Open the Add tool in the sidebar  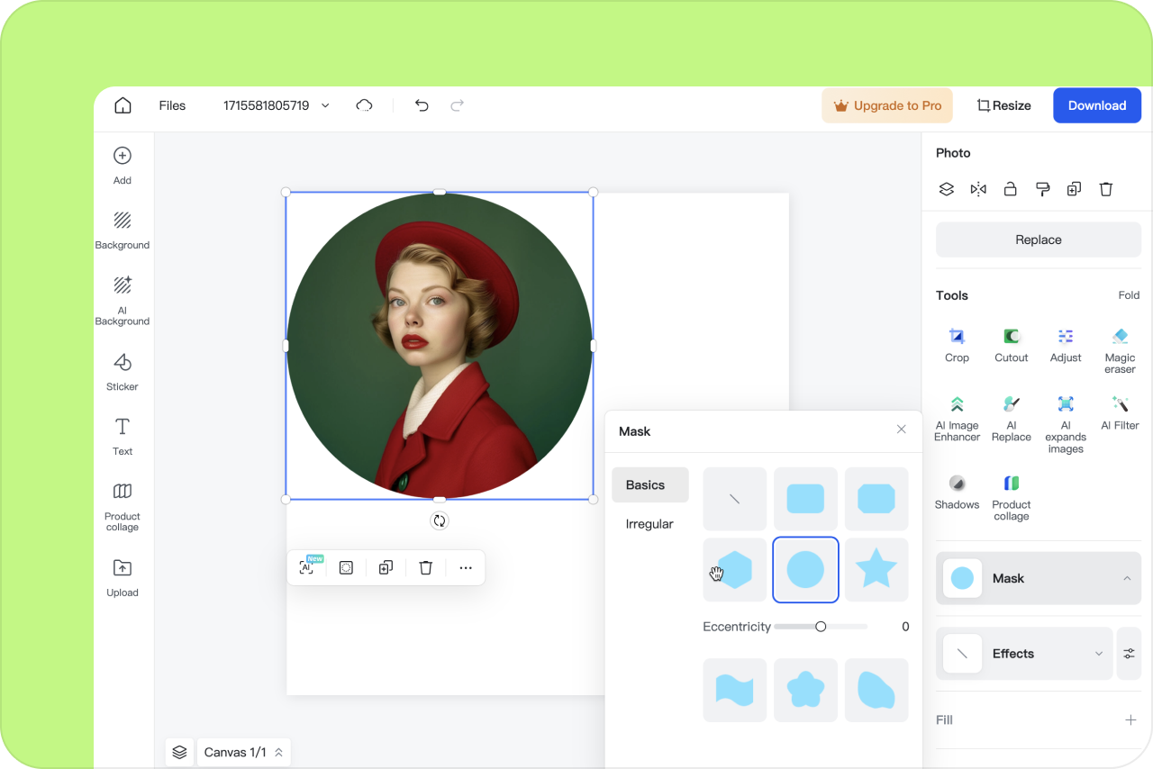123,165
